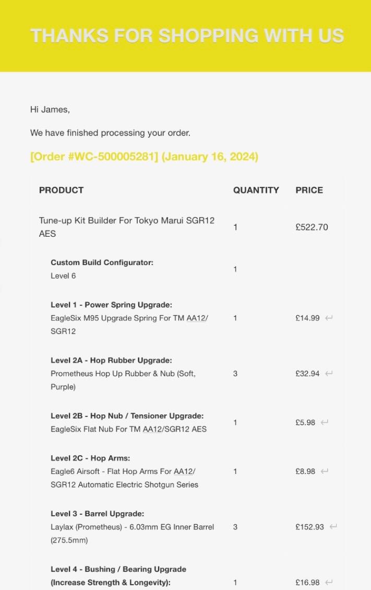Image resolution: width=371 pixels, height=590 pixels.
Task: Click the Level 1 Power Spring Upgrade heading
Action: pos(111,305)
